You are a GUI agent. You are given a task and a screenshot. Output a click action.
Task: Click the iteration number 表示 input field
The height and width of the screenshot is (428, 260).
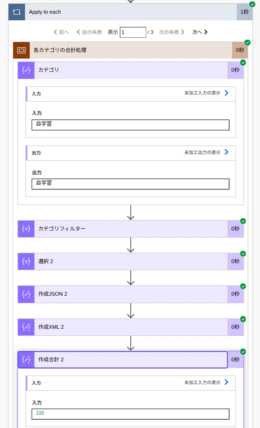(x=133, y=32)
